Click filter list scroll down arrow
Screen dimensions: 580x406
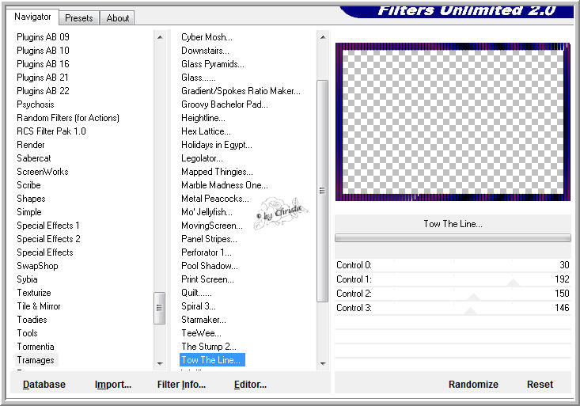click(323, 363)
